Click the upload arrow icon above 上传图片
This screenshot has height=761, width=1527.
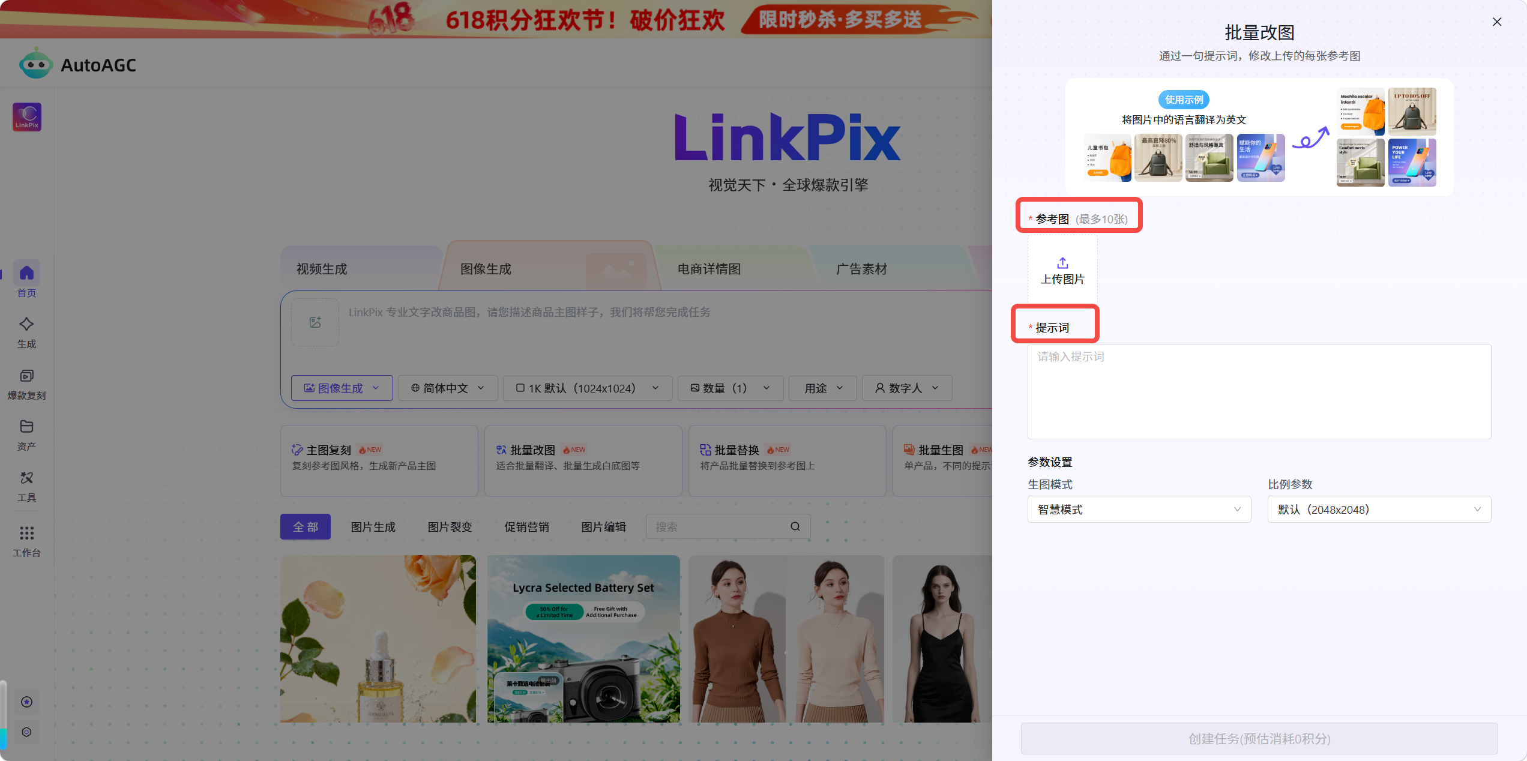(1062, 263)
